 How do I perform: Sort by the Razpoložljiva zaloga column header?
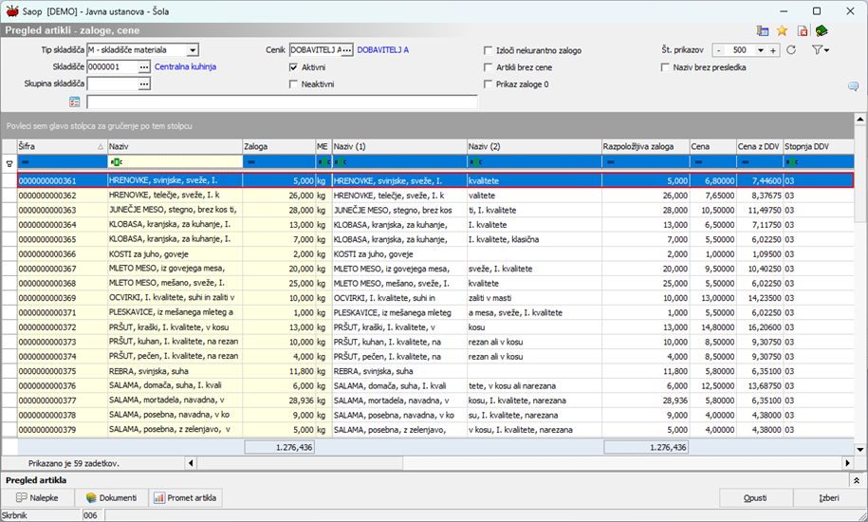point(645,147)
